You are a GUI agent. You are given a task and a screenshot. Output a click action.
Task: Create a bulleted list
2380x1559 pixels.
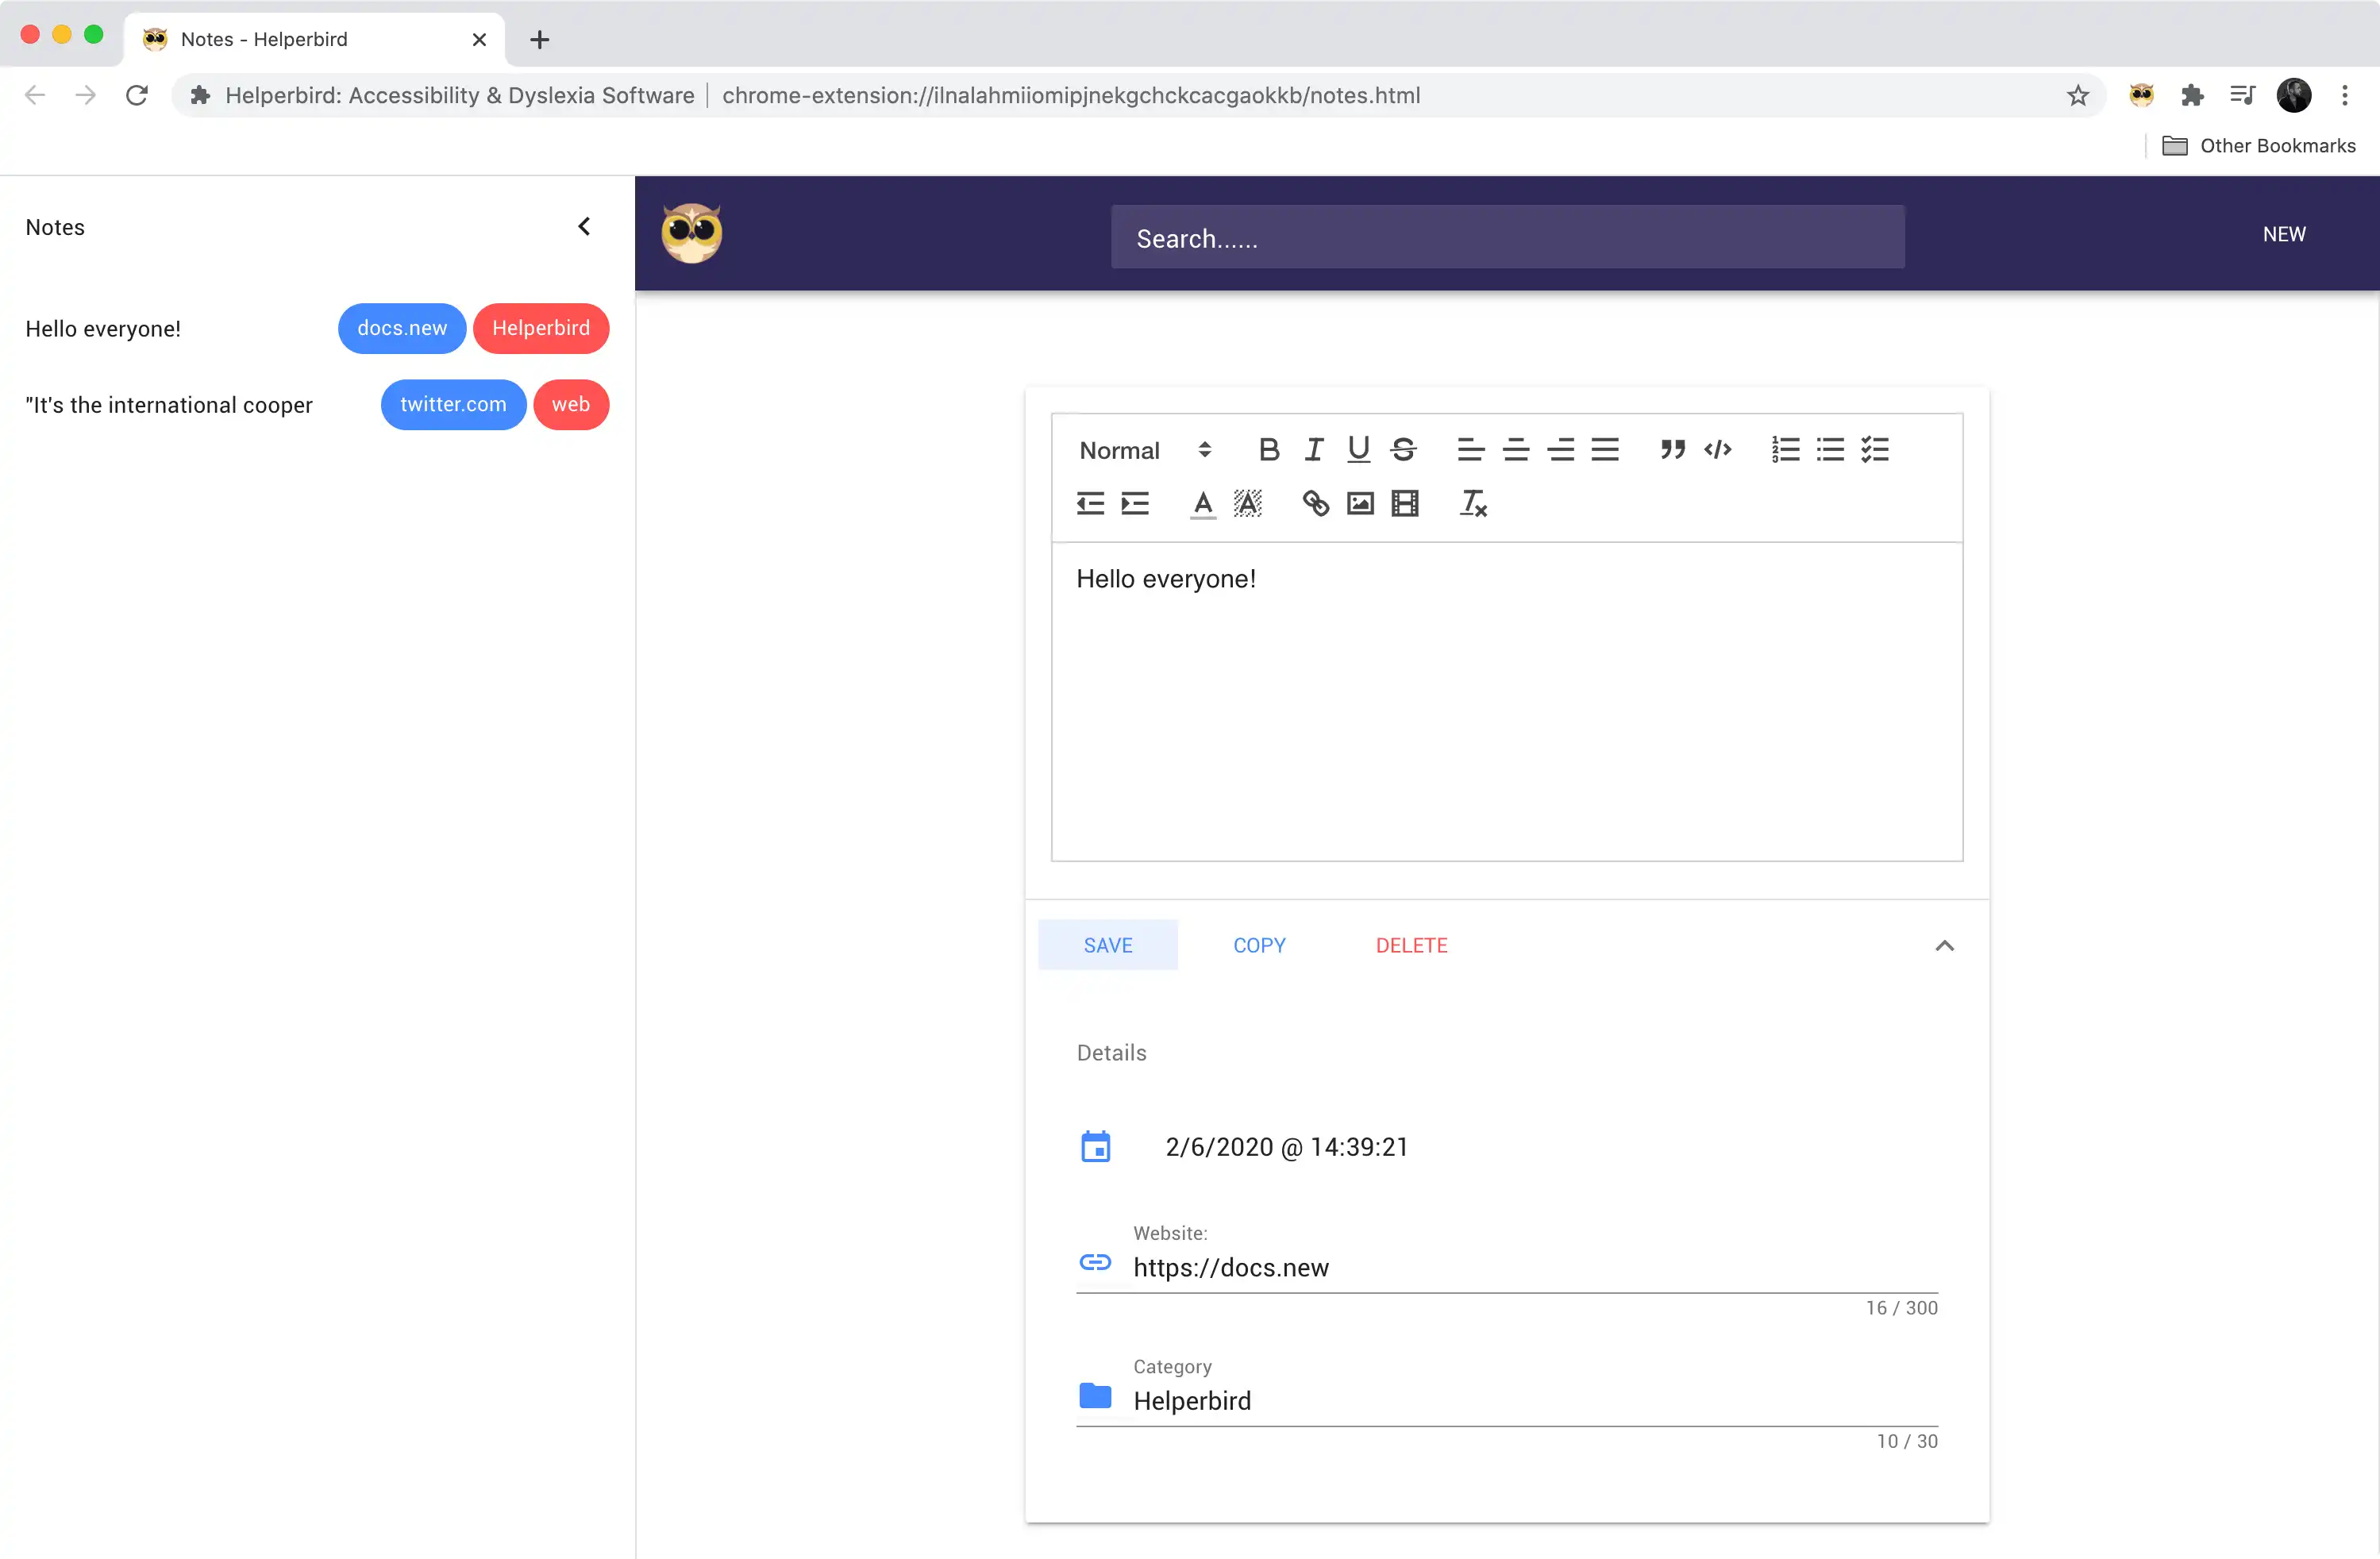tap(1830, 450)
